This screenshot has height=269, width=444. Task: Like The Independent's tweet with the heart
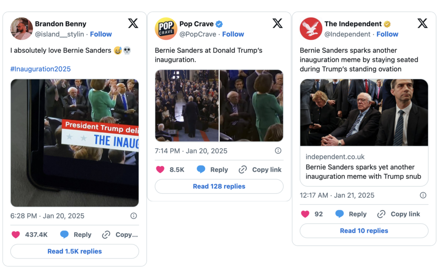305,214
